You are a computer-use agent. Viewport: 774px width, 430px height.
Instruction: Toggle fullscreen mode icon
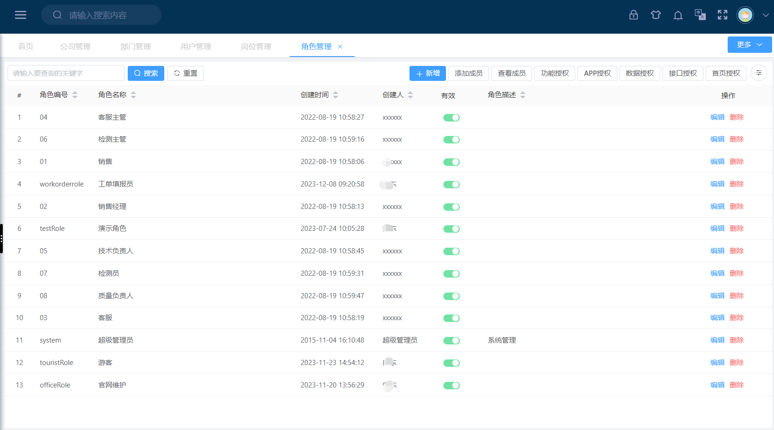click(x=723, y=15)
